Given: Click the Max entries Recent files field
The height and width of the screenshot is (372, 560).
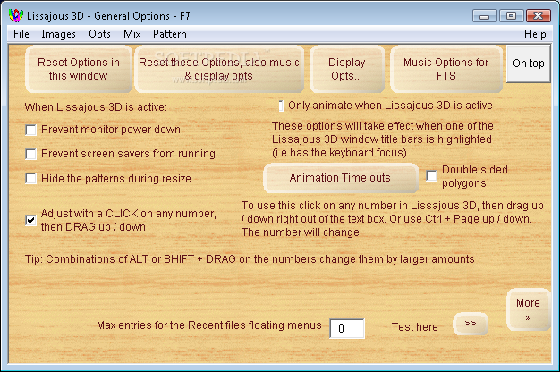Looking at the screenshot, I should tap(347, 328).
